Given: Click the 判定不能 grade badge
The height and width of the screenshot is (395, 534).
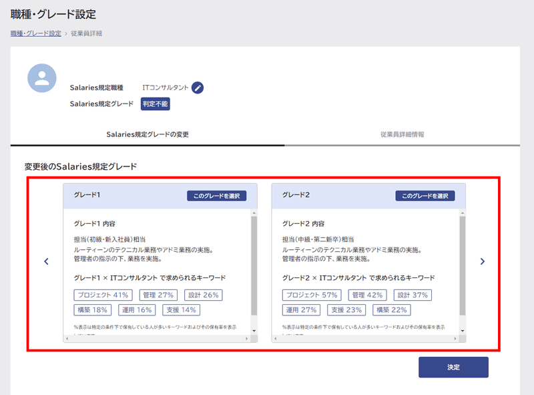Looking at the screenshot, I should click(x=156, y=104).
